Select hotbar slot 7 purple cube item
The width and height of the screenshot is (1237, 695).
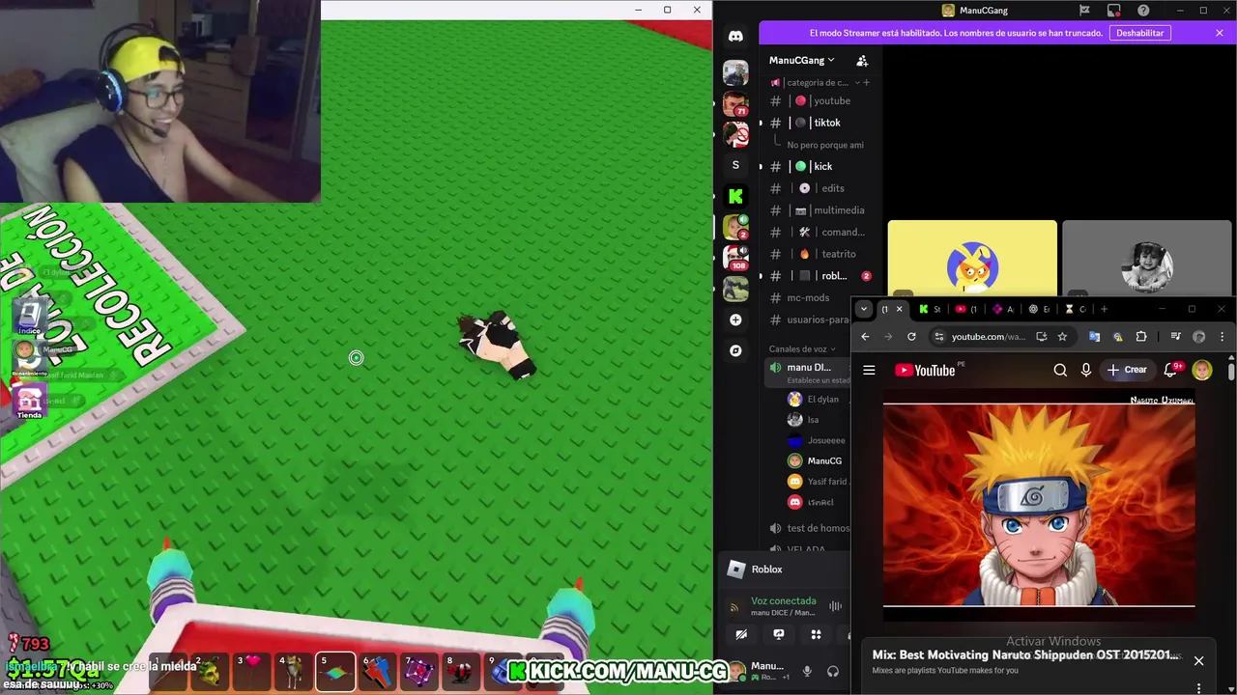pos(419,671)
